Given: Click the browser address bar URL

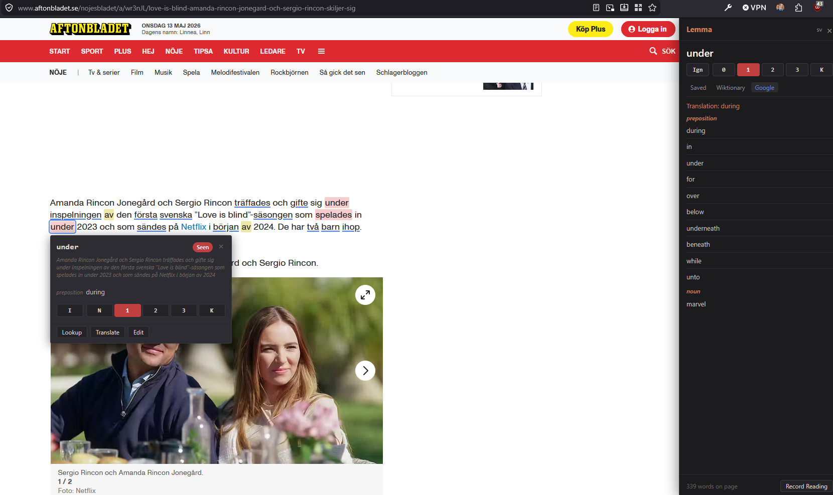Looking at the screenshot, I should coord(187,8).
